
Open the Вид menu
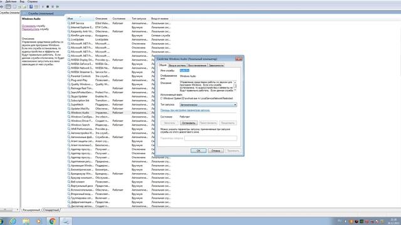[x=22, y=1]
